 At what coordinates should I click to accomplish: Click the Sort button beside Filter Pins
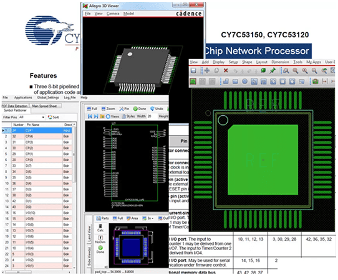tap(53, 117)
